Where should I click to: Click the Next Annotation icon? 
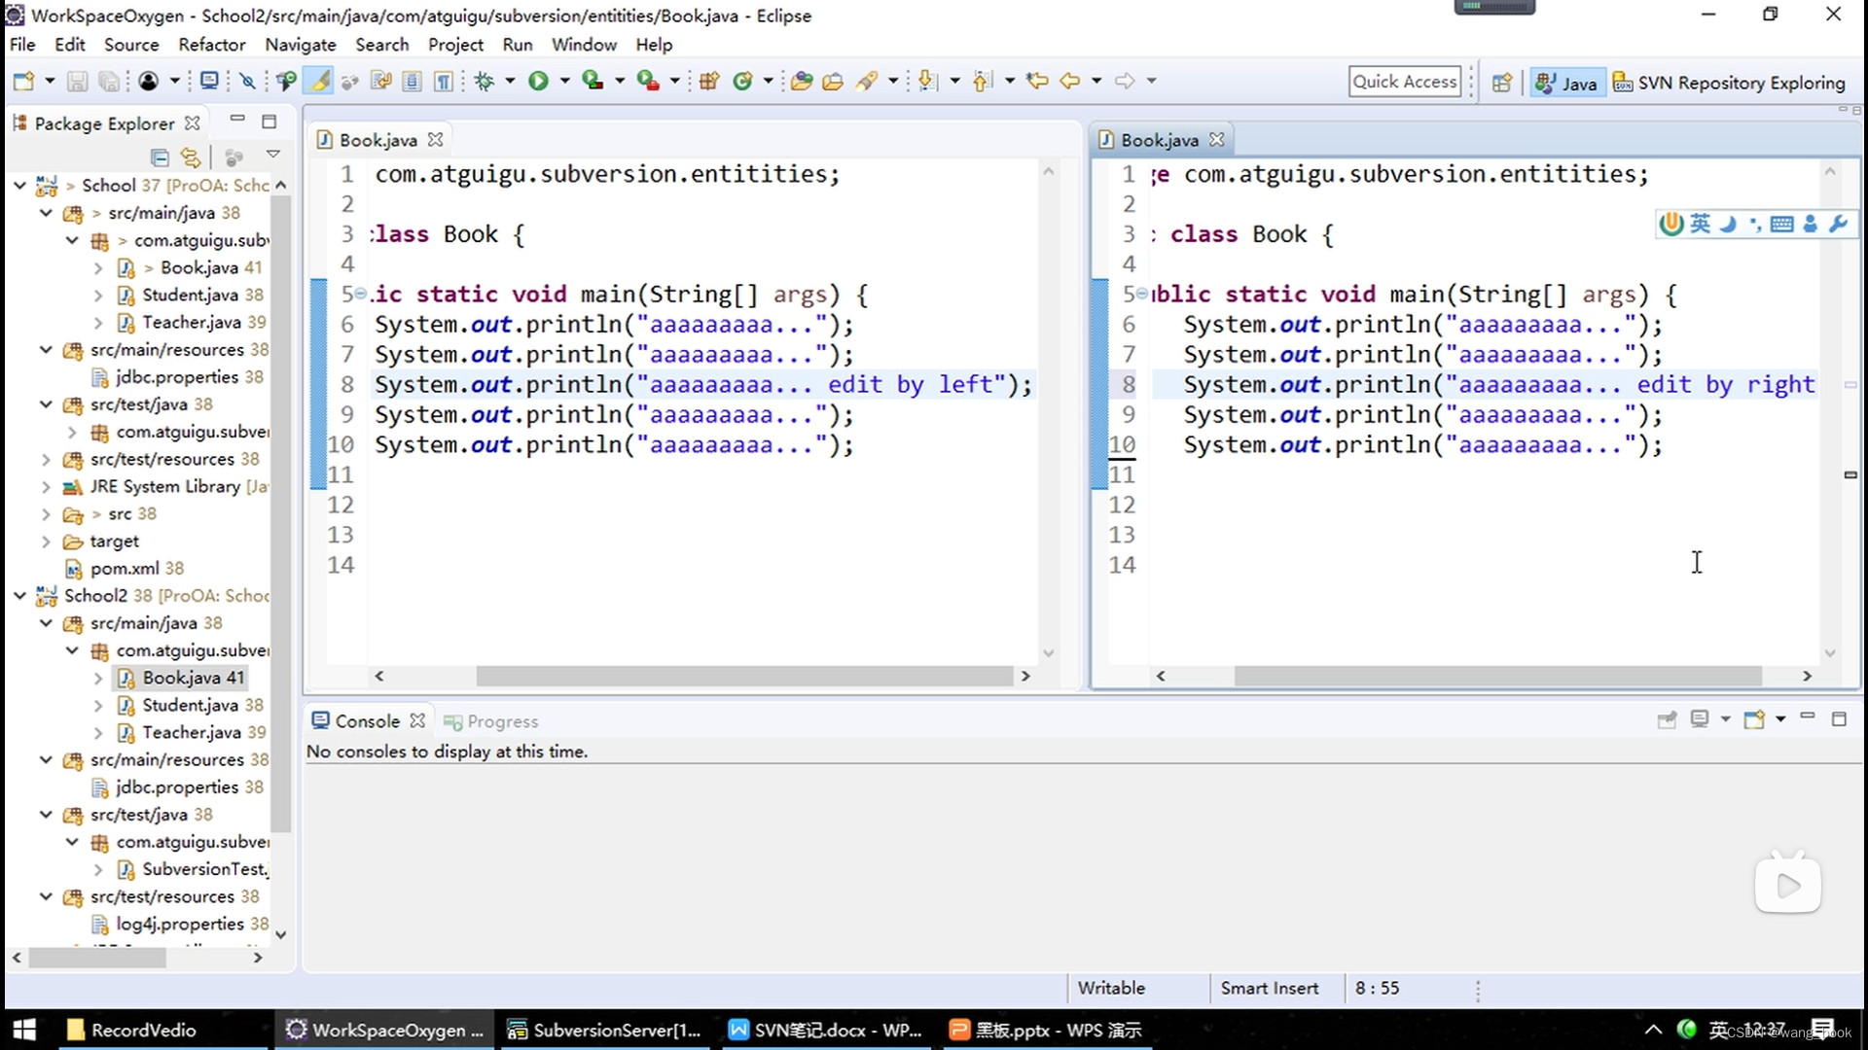(x=928, y=82)
